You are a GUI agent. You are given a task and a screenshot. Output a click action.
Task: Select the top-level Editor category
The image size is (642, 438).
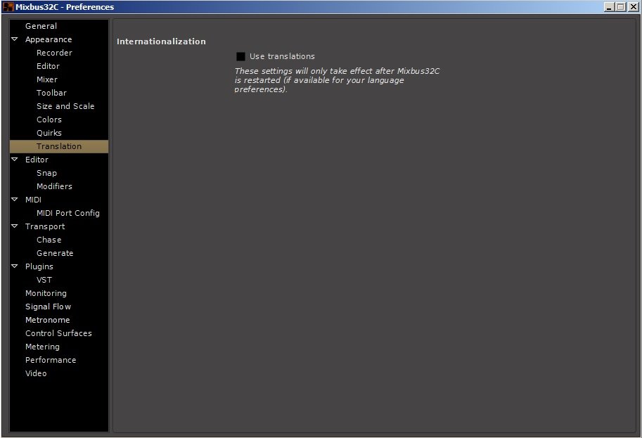[37, 160]
